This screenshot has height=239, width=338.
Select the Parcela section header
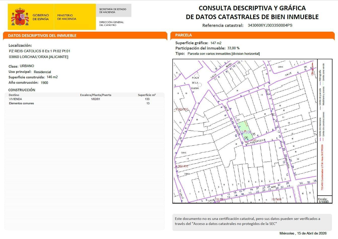[x=183, y=35]
